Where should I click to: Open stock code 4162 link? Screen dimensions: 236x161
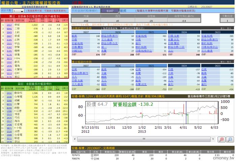tap(9, 47)
